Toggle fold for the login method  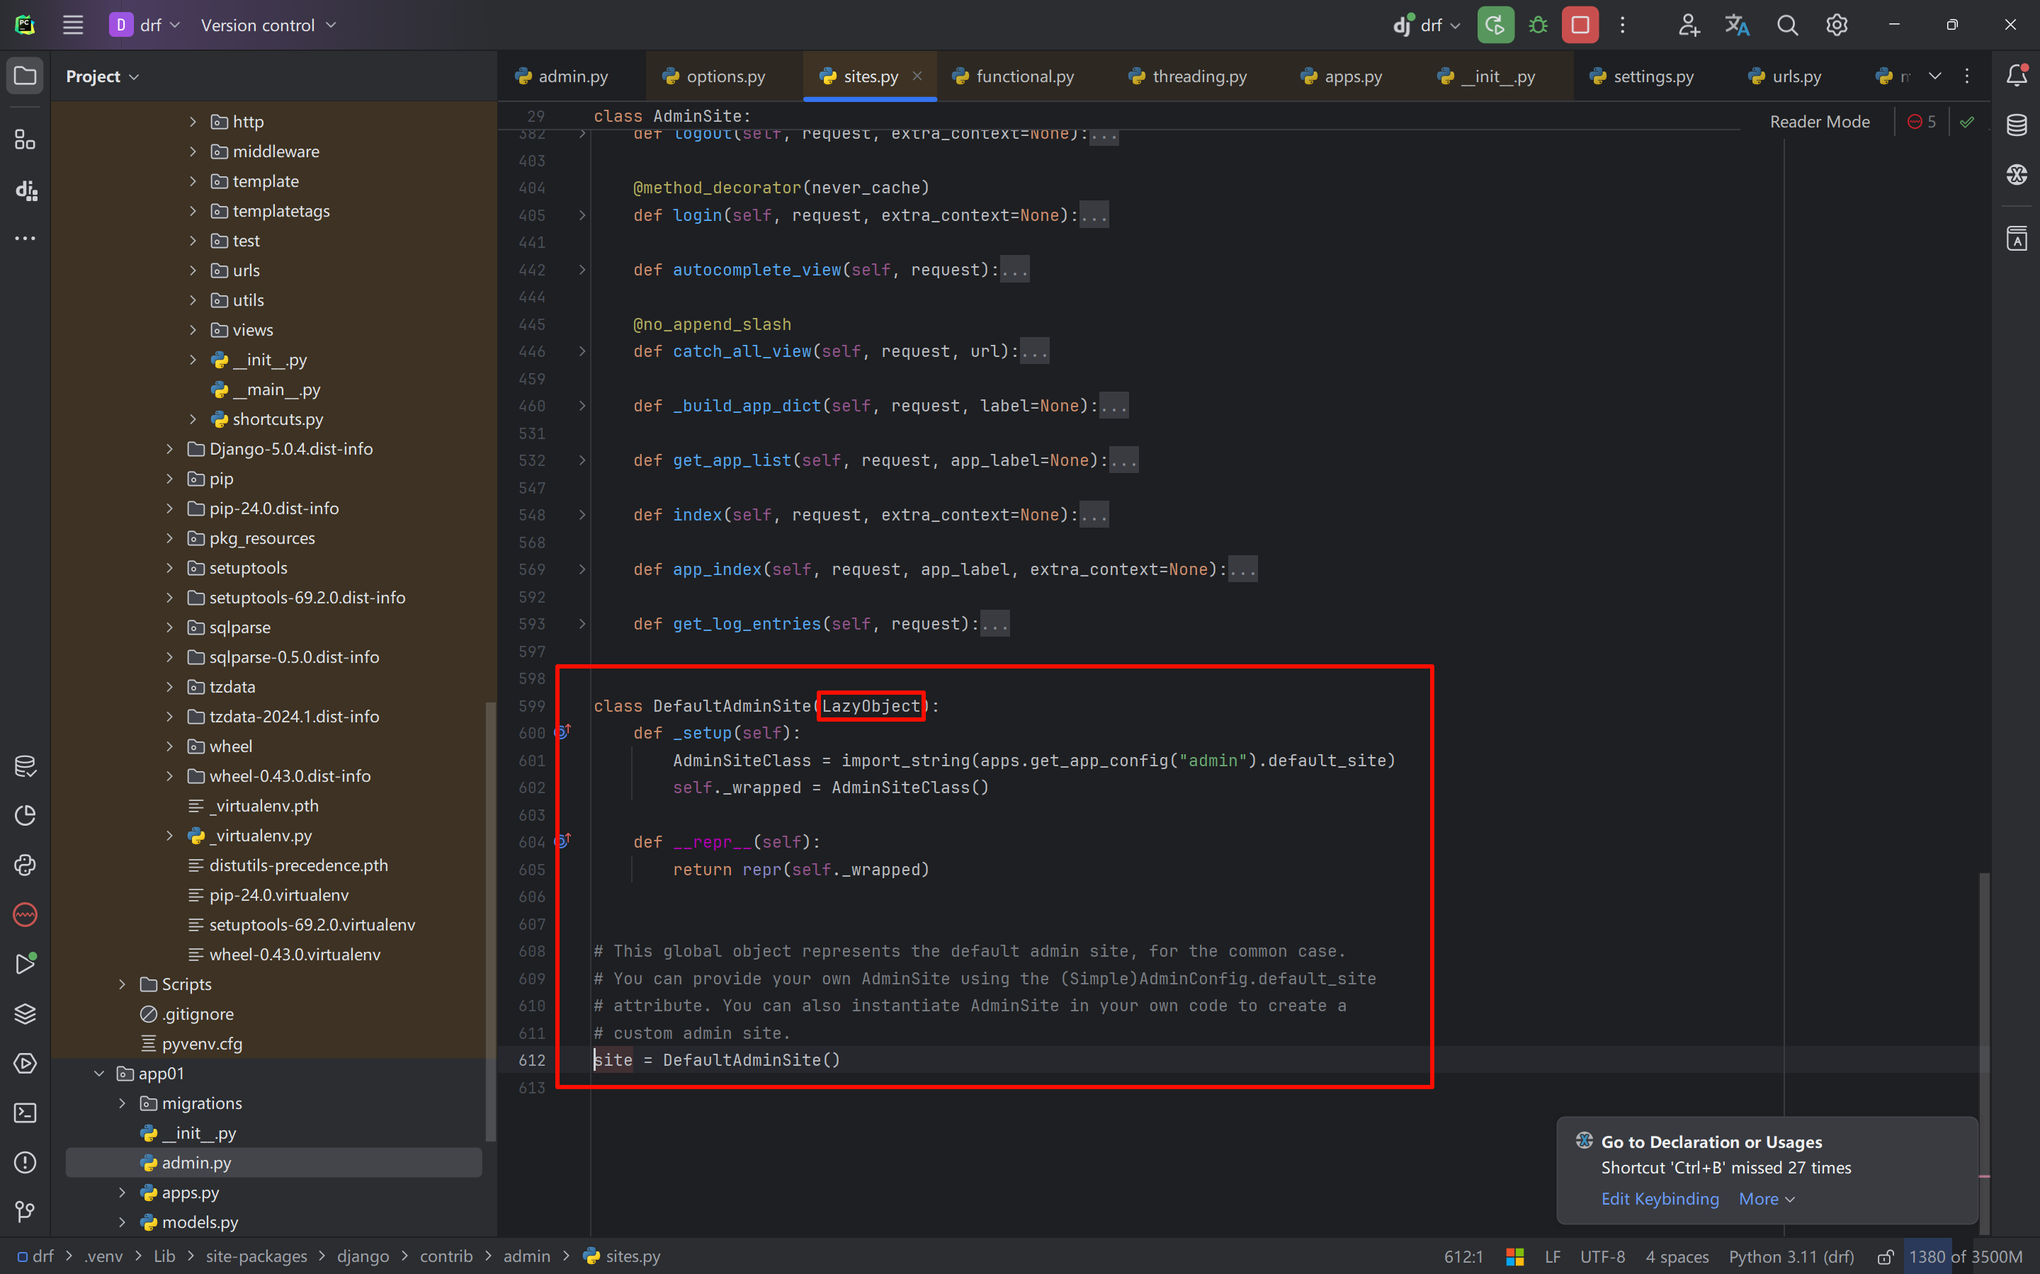[582, 216]
